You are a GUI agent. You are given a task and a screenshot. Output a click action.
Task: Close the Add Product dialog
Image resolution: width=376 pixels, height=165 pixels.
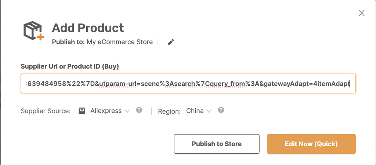point(362,13)
